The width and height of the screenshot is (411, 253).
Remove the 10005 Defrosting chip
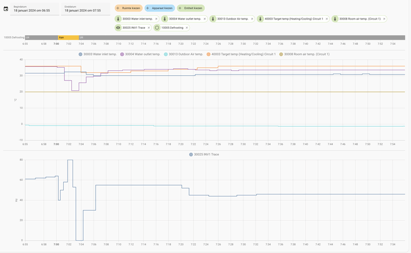pyautogui.click(x=186, y=28)
